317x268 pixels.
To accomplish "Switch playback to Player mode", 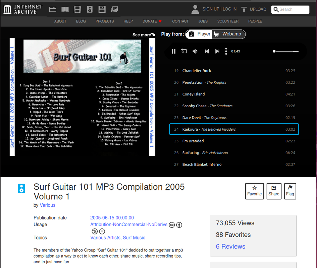I will click(x=200, y=34).
